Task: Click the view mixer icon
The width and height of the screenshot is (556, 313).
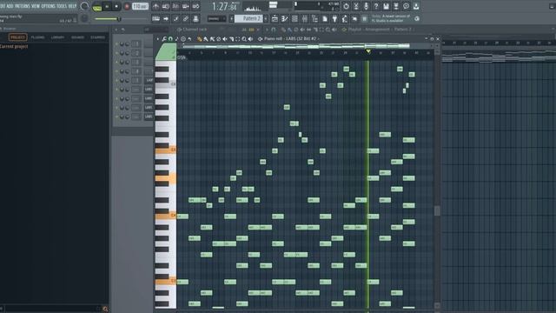Action: click(304, 18)
